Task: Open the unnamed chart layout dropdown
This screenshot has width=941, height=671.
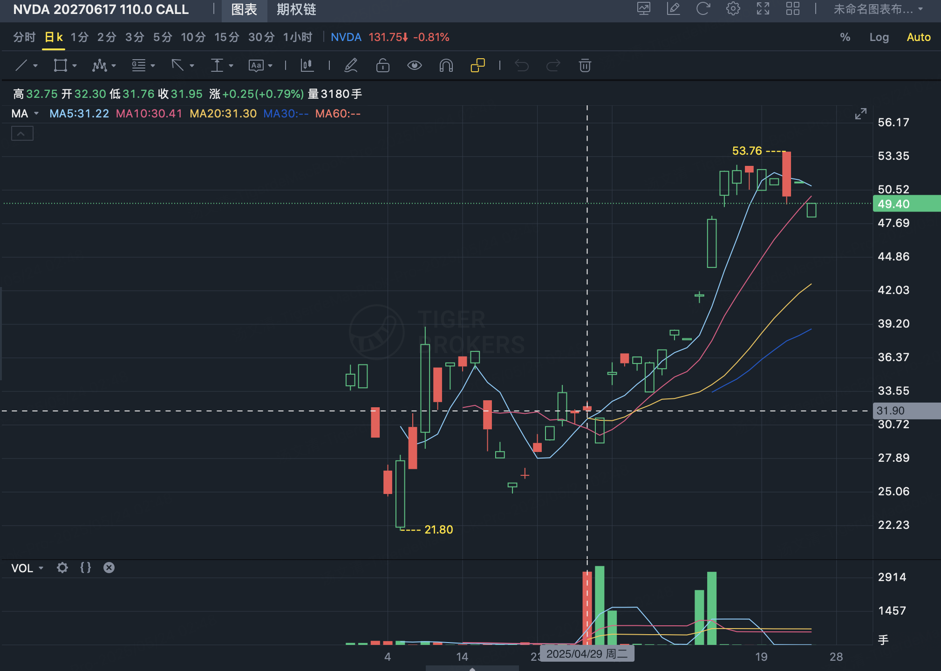Action: point(878,9)
